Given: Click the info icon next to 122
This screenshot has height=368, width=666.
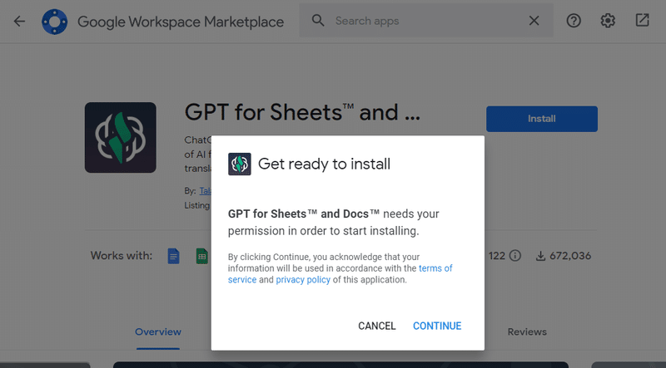Looking at the screenshot, I should coord(514,256).
